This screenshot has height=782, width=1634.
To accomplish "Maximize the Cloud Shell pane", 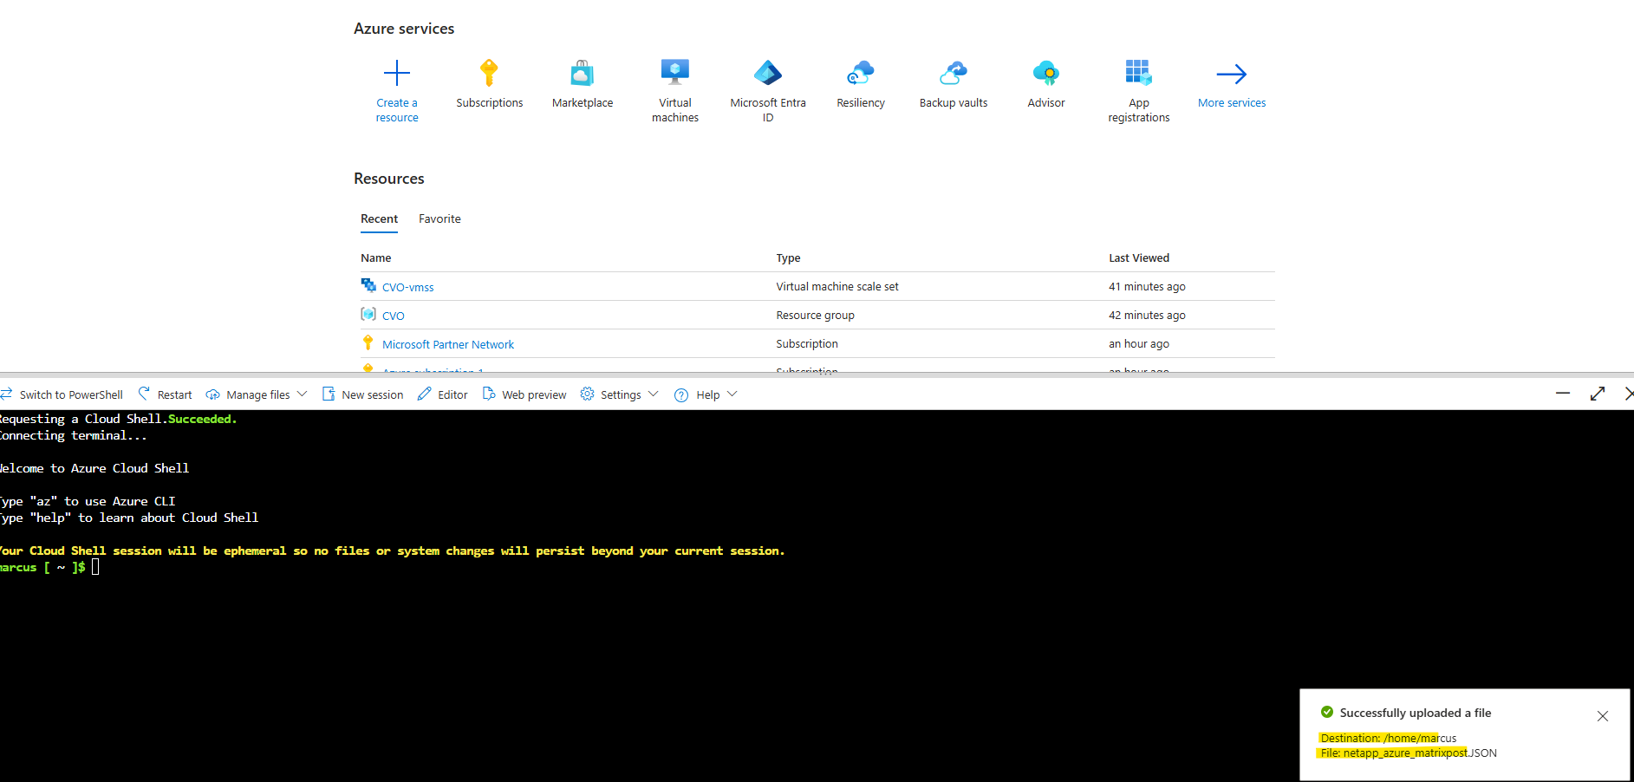I will 1598,394.
